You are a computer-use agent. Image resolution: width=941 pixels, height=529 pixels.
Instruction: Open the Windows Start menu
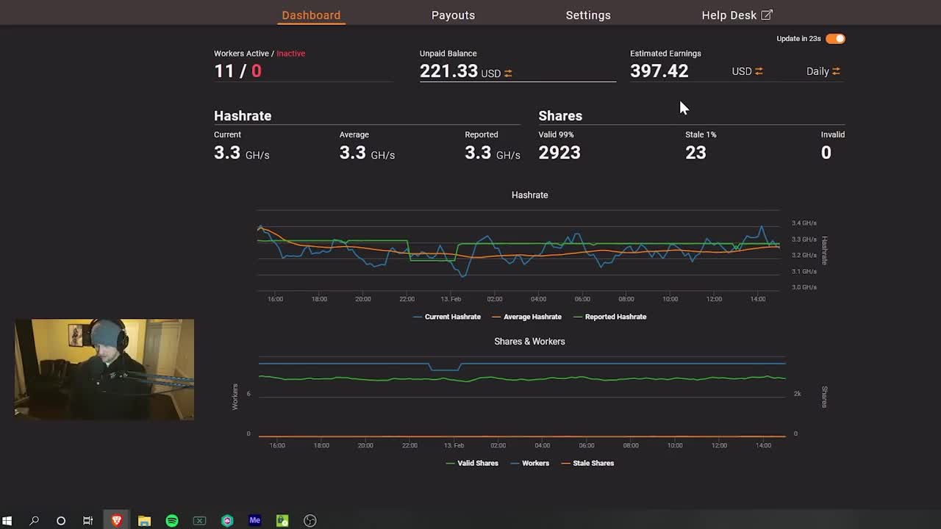tap(7, 520)
